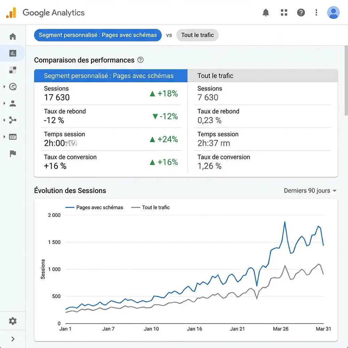Open the three-dot overflow menu
This screenshot has width=348, height=348.
pyautogui.click(x=316, y=13)
